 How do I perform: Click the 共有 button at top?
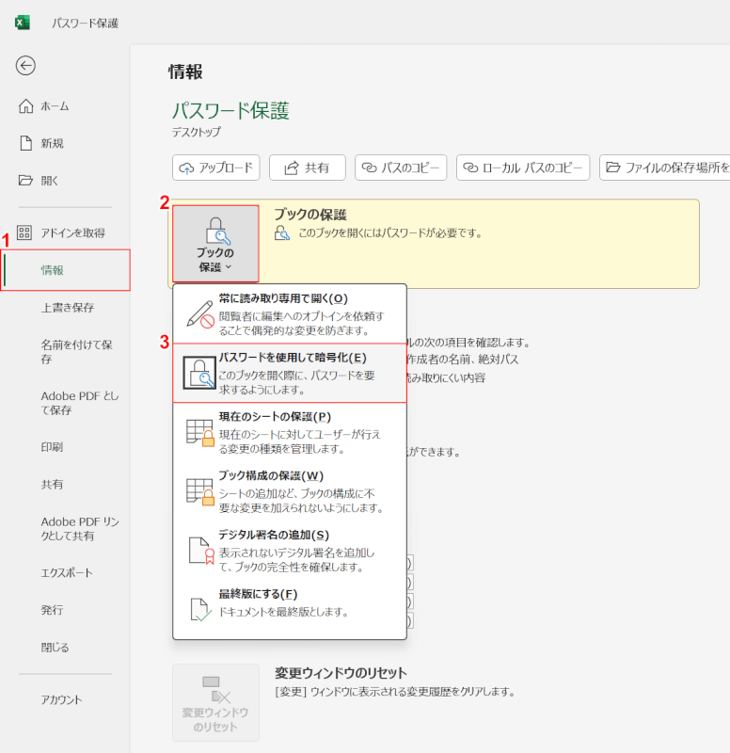pos(307,168)
